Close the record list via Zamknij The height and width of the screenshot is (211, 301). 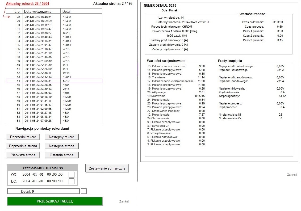tap(124, 201)
